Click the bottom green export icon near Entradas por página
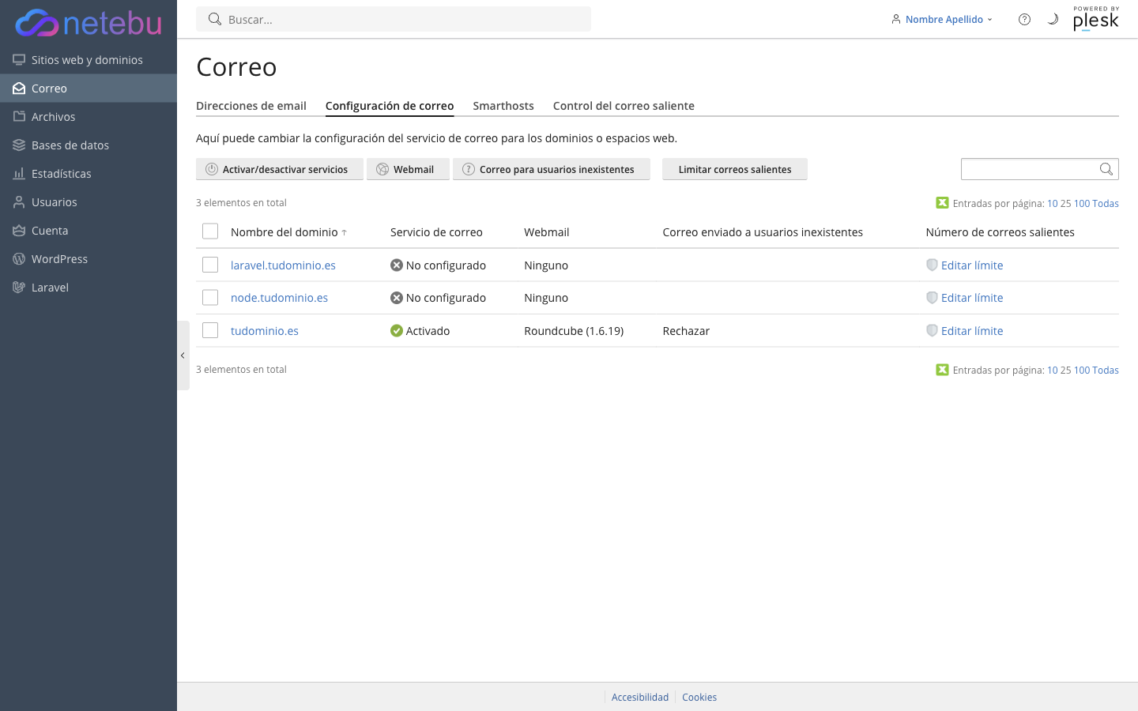 point(942,370)
